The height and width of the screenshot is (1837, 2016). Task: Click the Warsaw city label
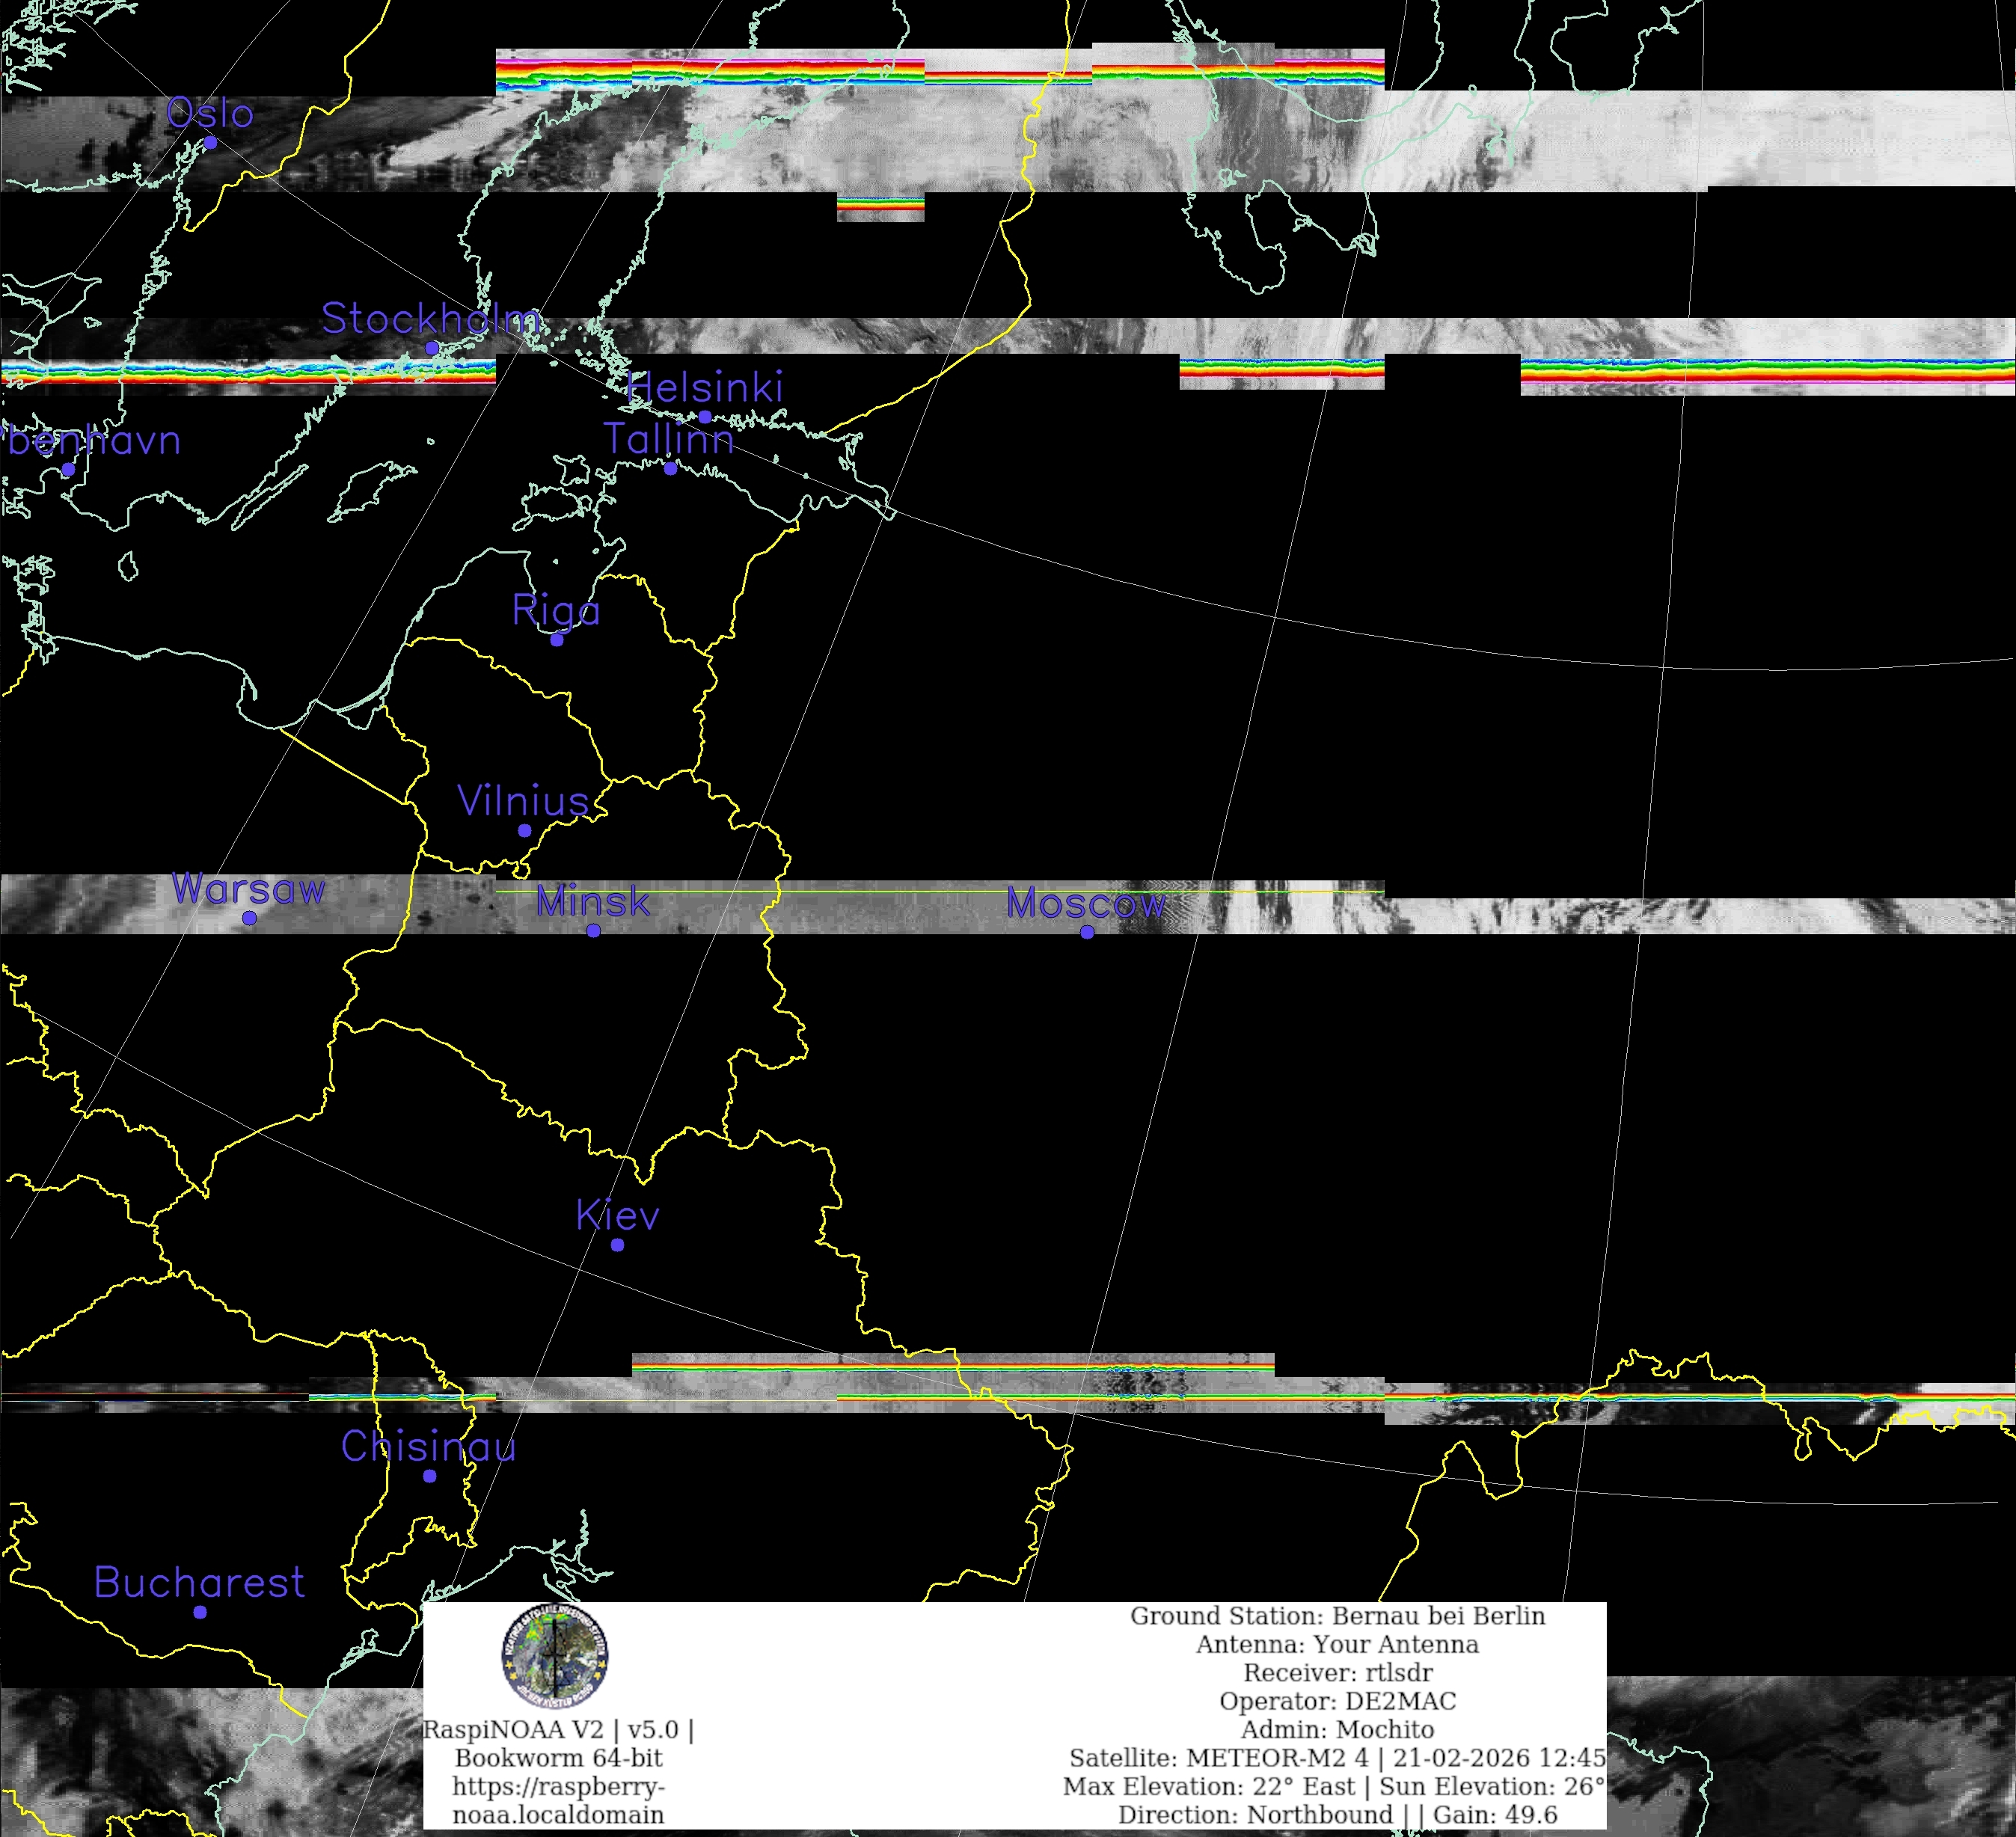click(x=248, y=889)
